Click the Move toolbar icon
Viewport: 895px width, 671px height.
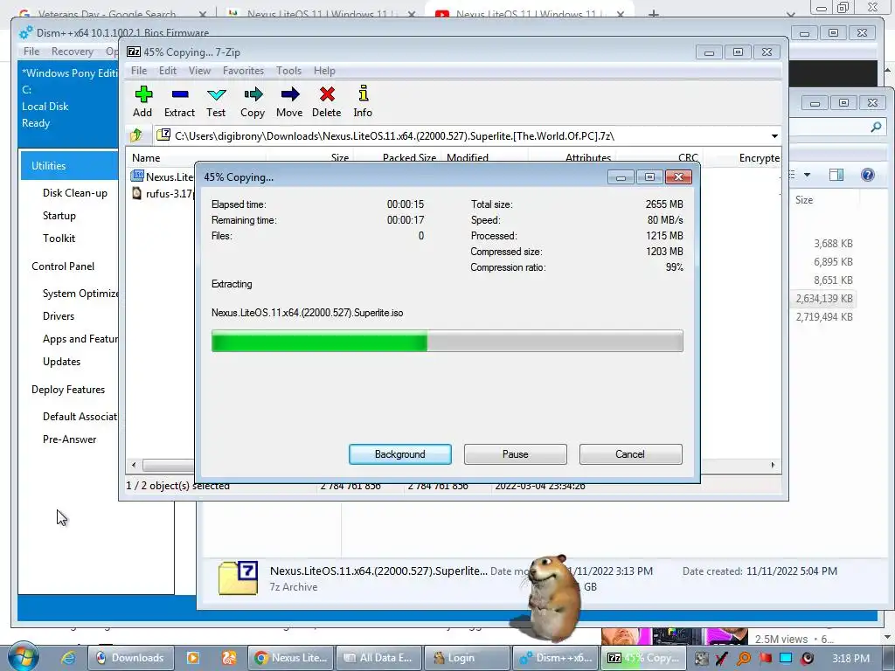coord(289,101)
